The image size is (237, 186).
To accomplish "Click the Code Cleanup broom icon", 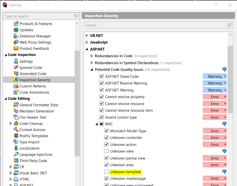I will [16, 124].
